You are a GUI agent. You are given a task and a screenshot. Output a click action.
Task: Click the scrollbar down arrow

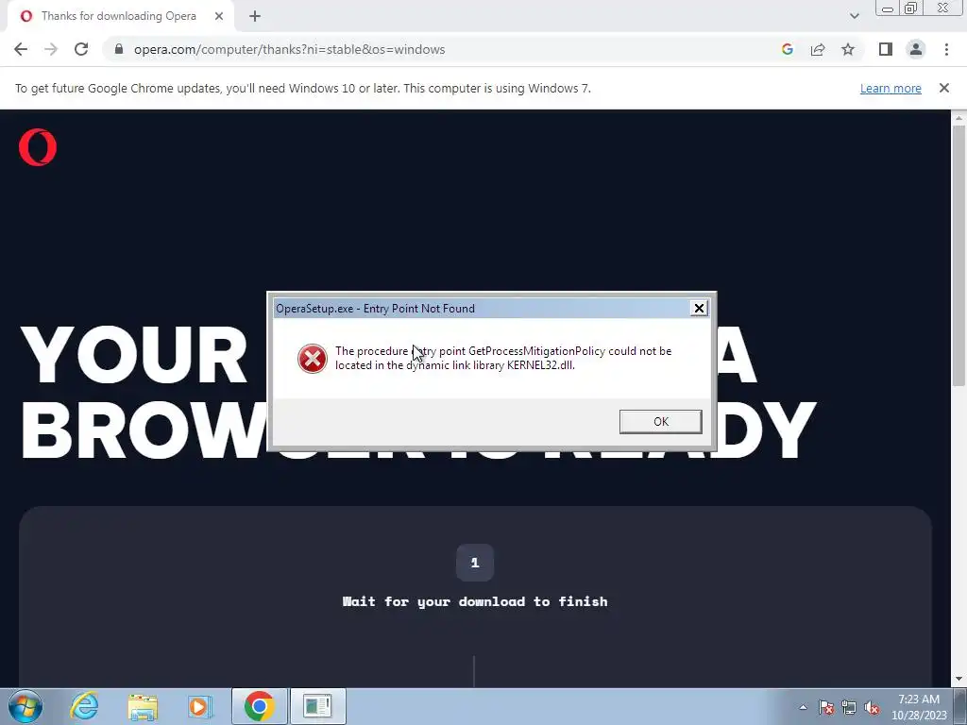click(959, 679)
